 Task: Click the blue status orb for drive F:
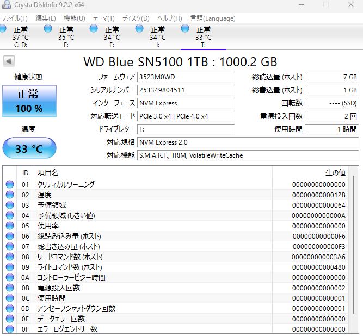94,28
